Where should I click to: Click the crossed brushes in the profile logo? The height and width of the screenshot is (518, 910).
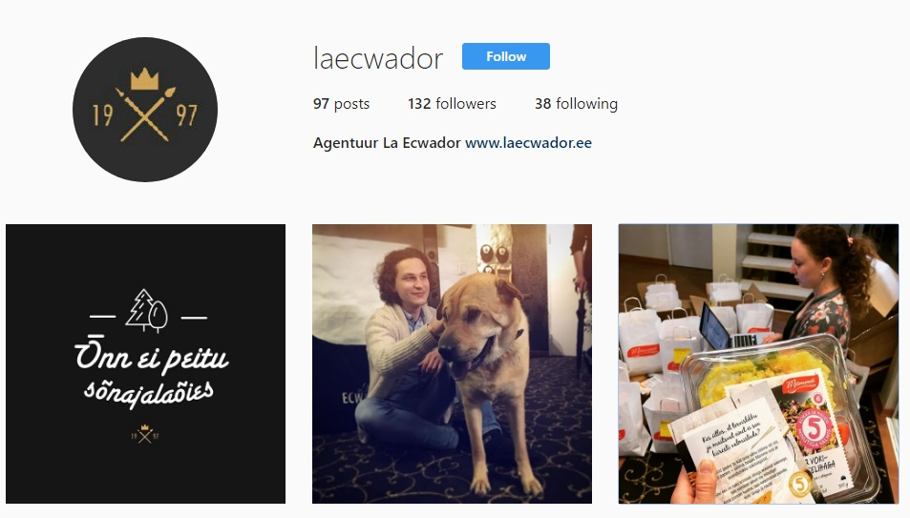145,114
